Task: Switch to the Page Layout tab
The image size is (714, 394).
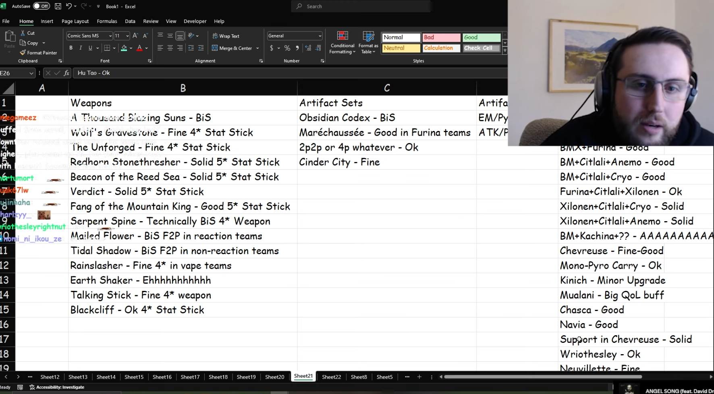Action: (x=75, y=21)
